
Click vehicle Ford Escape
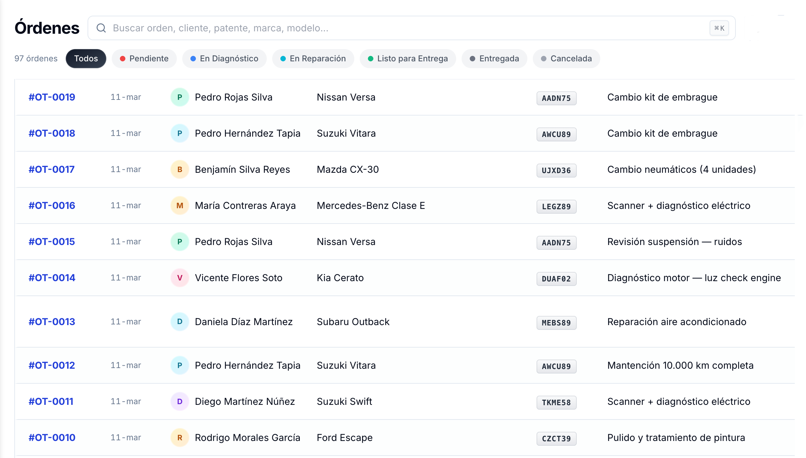pyautogui.click(x=344, y=438)
